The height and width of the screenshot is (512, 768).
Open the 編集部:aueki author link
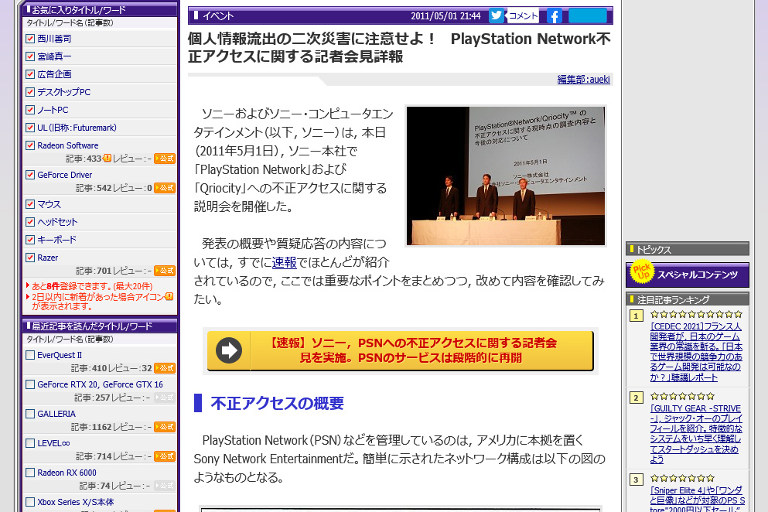[x=583, y=80]
